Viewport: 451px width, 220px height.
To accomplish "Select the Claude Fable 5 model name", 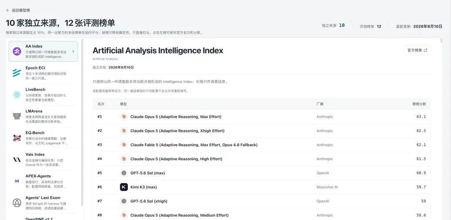I will (x=194, y=145).
